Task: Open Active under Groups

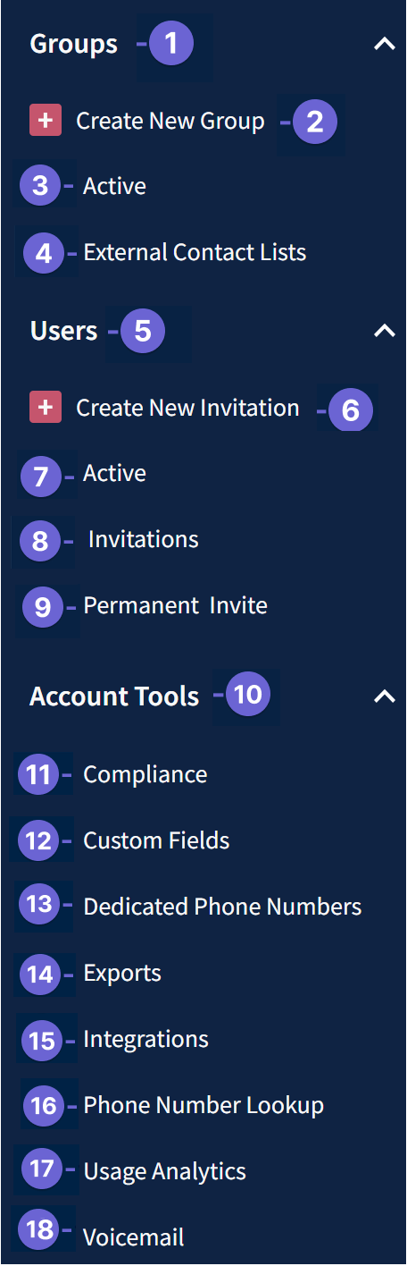Action: tap(114, 186)
